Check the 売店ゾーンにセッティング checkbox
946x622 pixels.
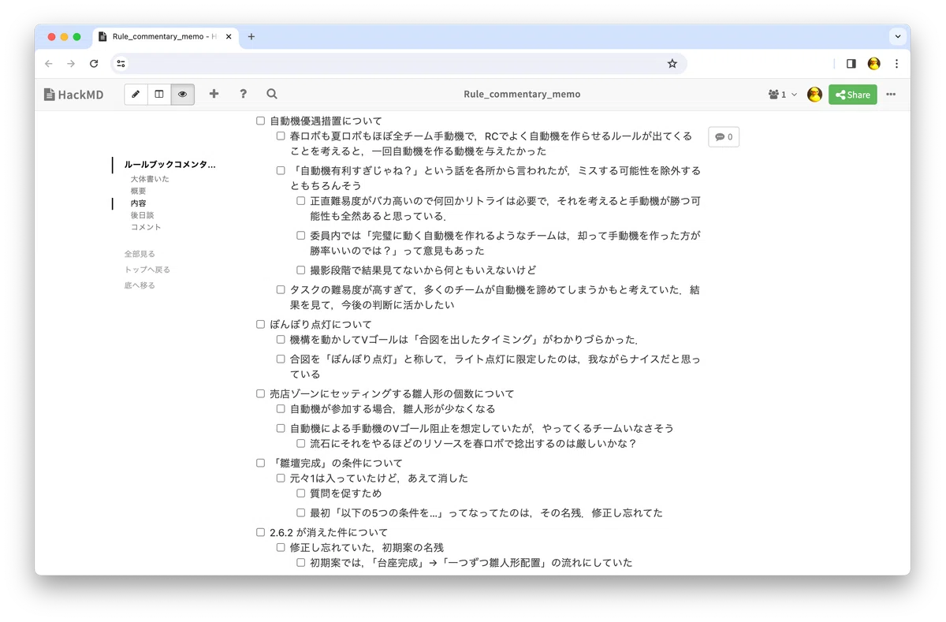261,393
